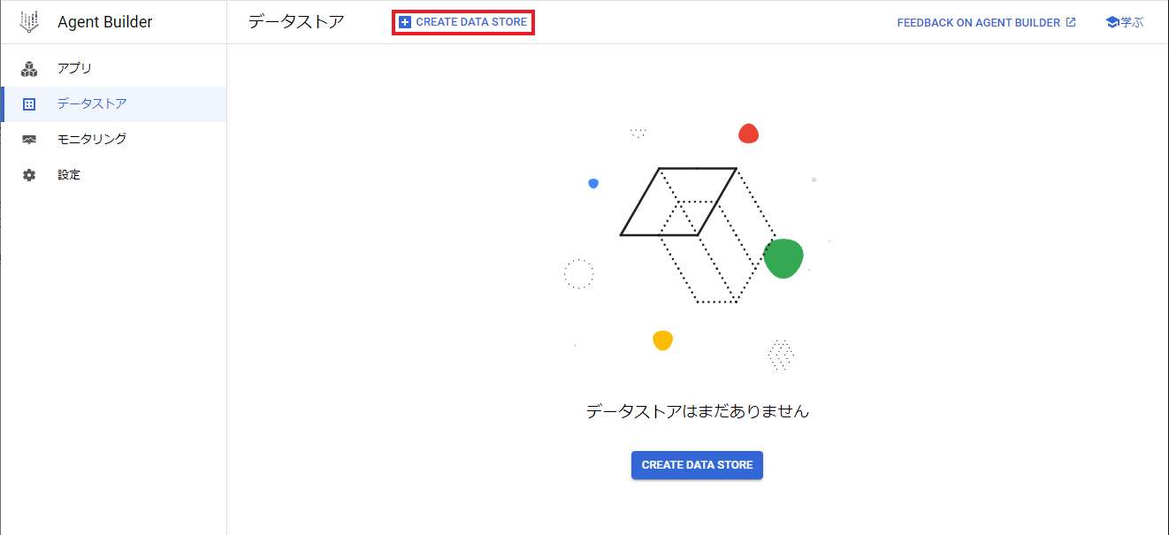Screen dimensions: 1169x535
Task: Click the データストア grid icon
Action: pos(29,103)
